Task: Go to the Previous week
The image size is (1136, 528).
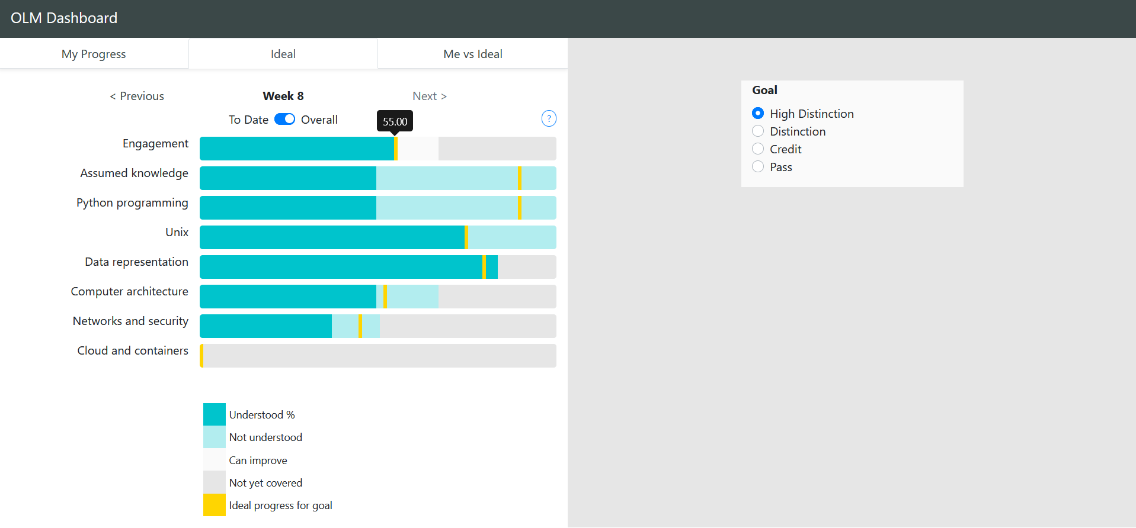Action: [137, 96]
